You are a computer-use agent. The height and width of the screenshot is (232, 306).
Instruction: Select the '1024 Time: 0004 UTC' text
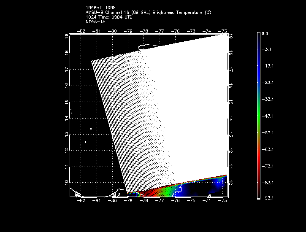(109, 17)
